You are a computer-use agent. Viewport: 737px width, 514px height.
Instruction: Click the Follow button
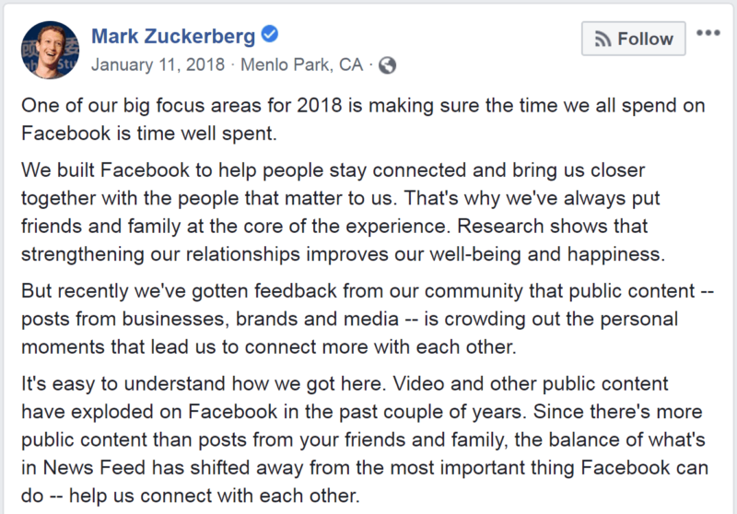coord(633,39)
